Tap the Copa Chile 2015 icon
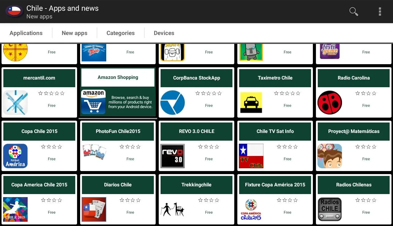The width and height of the screenshot is (393, 226). click(15, 156)
